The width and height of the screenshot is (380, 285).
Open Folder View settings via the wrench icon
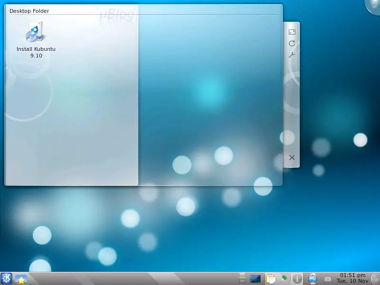[292, 55]
